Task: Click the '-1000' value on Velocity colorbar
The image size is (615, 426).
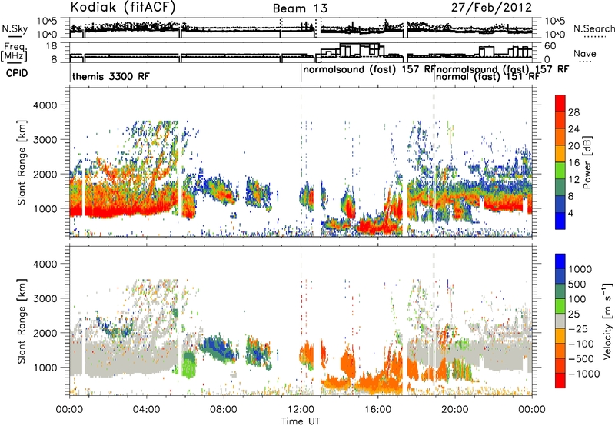Action: [584, 374]
